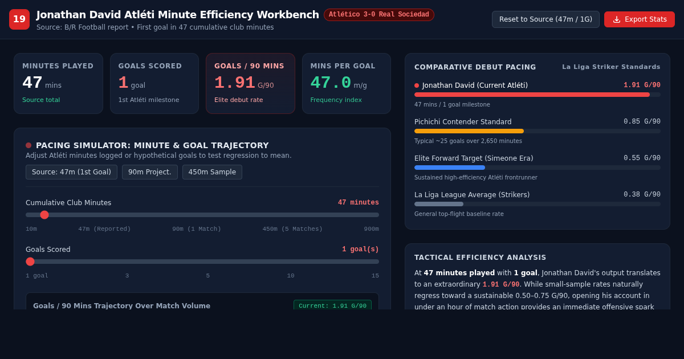Screen dimensions: 684x359
Task: Click the '0.85 G/90' Pichichi value
Action: 642,122
